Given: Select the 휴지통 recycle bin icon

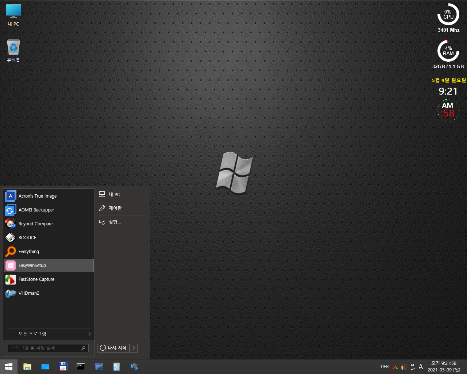Looking at the screenshot, I should (x=13, y=51).
